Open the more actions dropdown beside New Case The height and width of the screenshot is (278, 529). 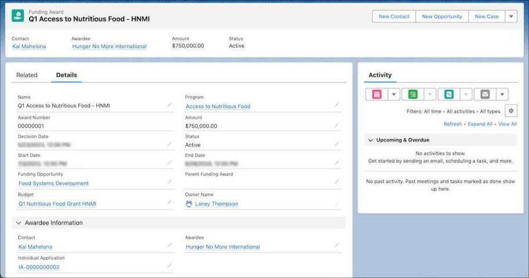[x=511, y=16]
